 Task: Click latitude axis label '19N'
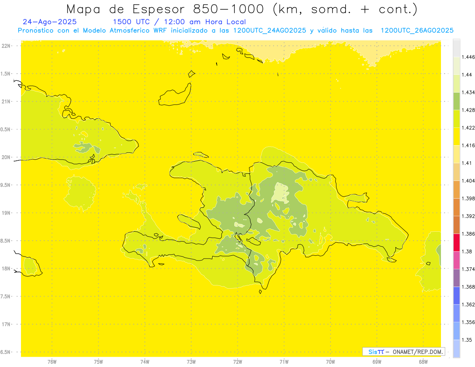[x=6, y=213]
